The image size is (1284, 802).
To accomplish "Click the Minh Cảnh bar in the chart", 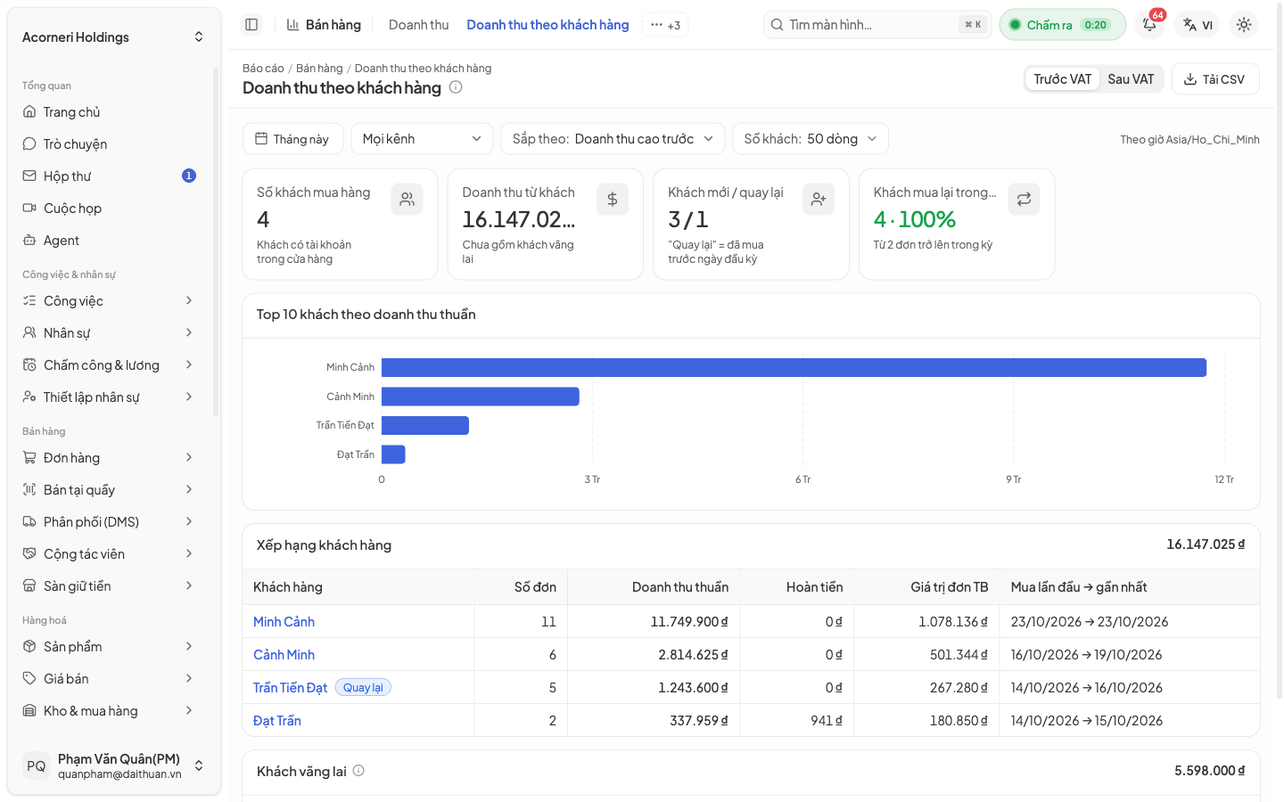I will (x=794, y=367).
